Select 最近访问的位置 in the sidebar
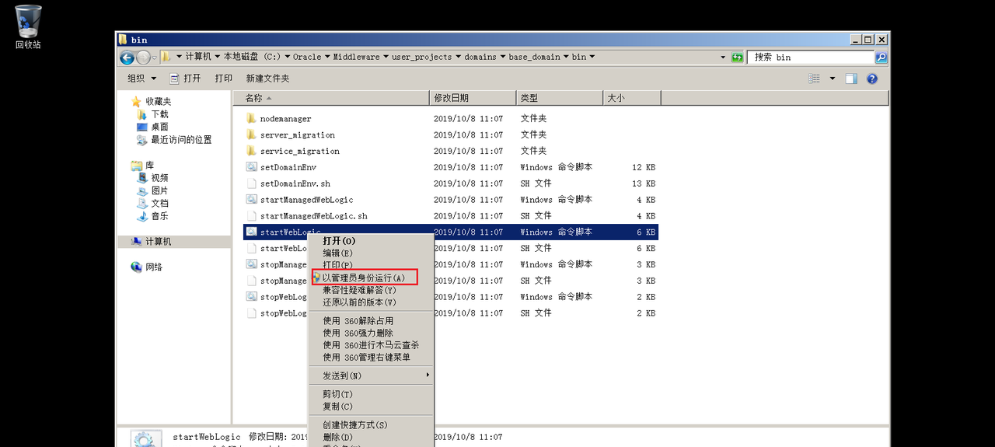995x447 pixels. click(x=181, y=140)
